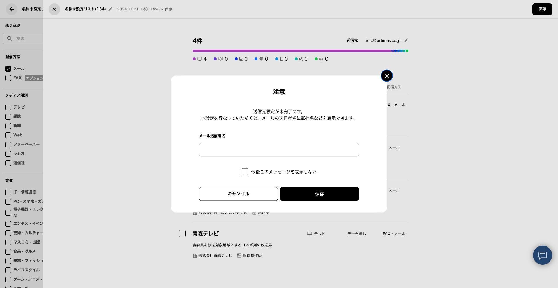
Task: Check the マスコミ・出版 industry filter
Action: (x=8, y=242)
